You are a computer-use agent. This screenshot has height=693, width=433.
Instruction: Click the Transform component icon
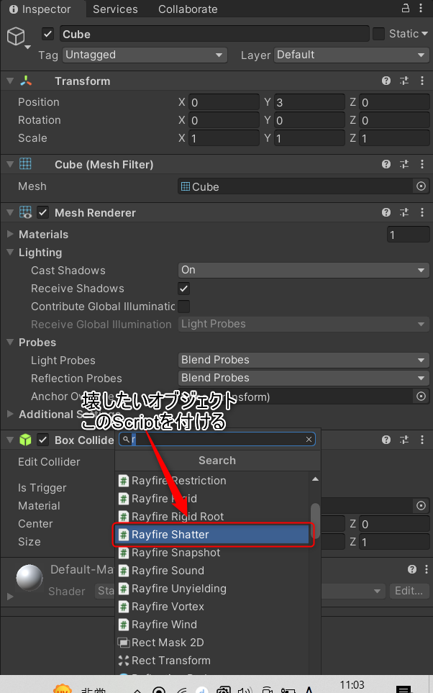pos(26,81)
